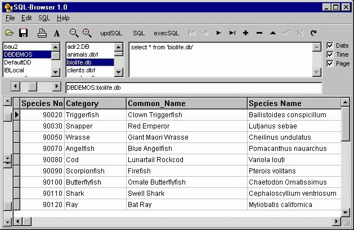Click the save floppy disk icon
The height and width of the screenshot is (230, 354).
pos(24,33)
